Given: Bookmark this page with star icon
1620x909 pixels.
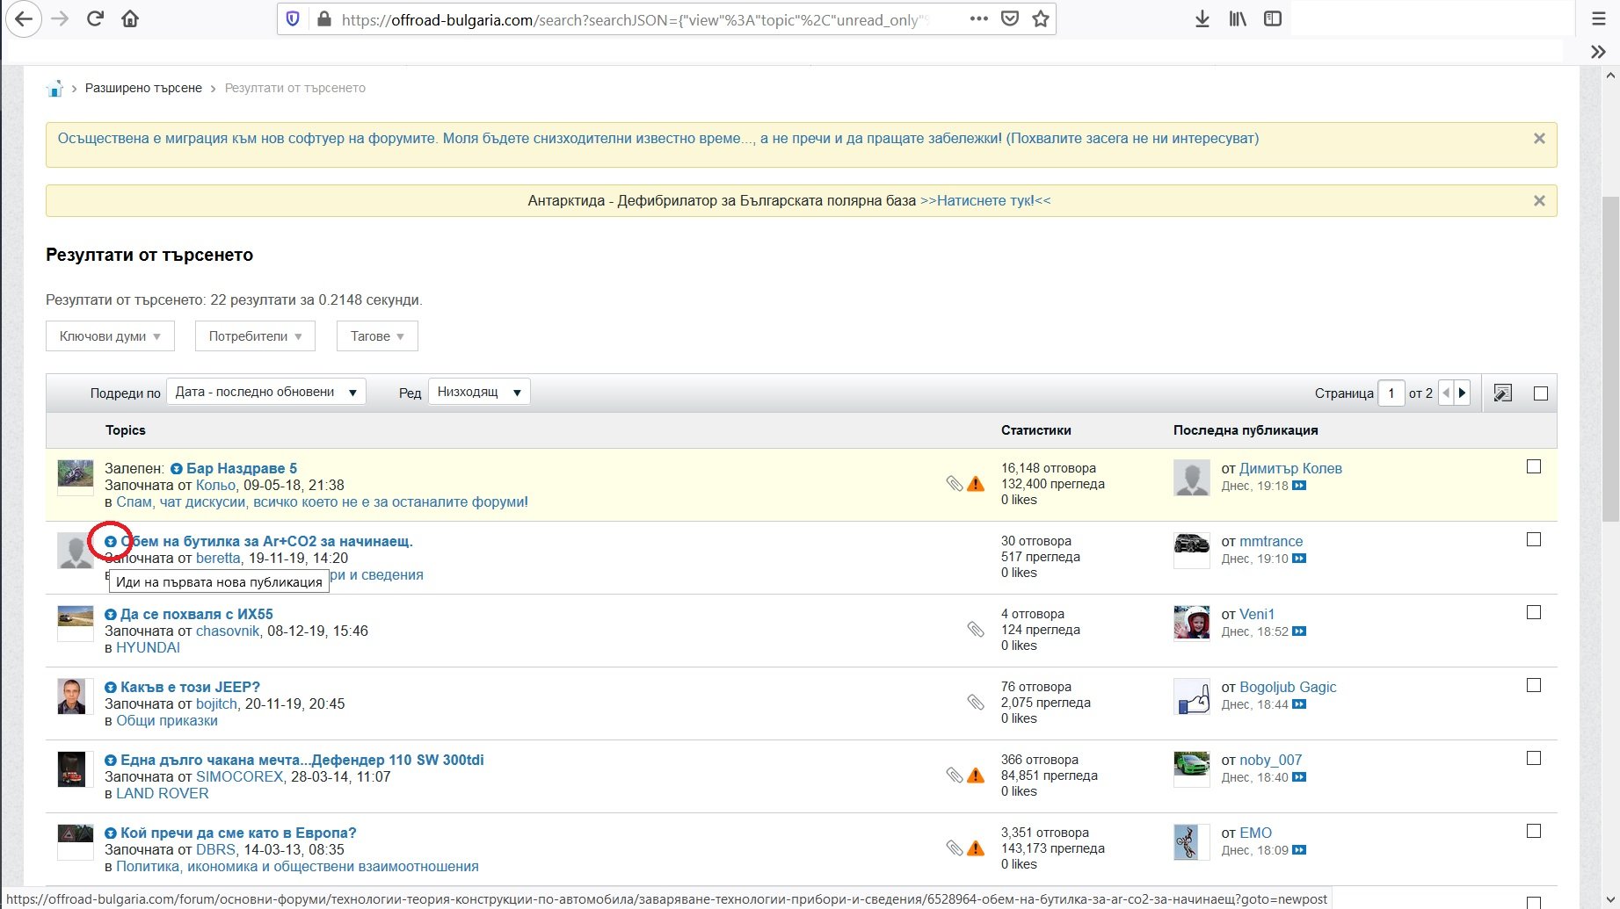Looking at the screenshot, I should coord(1041,18).
